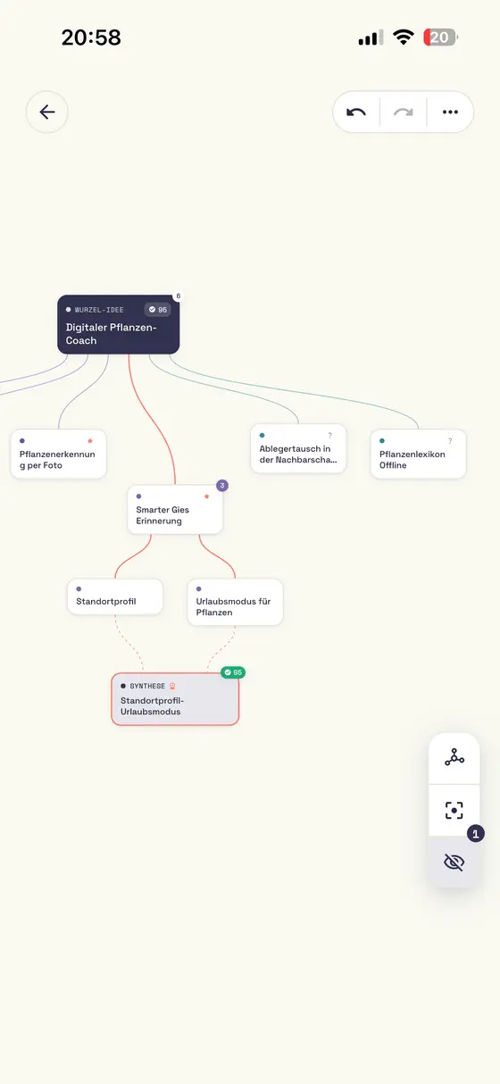The width and height of the screenshot is (500, 1084).
Task: Select the Pflanzenlexikon Offline node
Action: 418,454
